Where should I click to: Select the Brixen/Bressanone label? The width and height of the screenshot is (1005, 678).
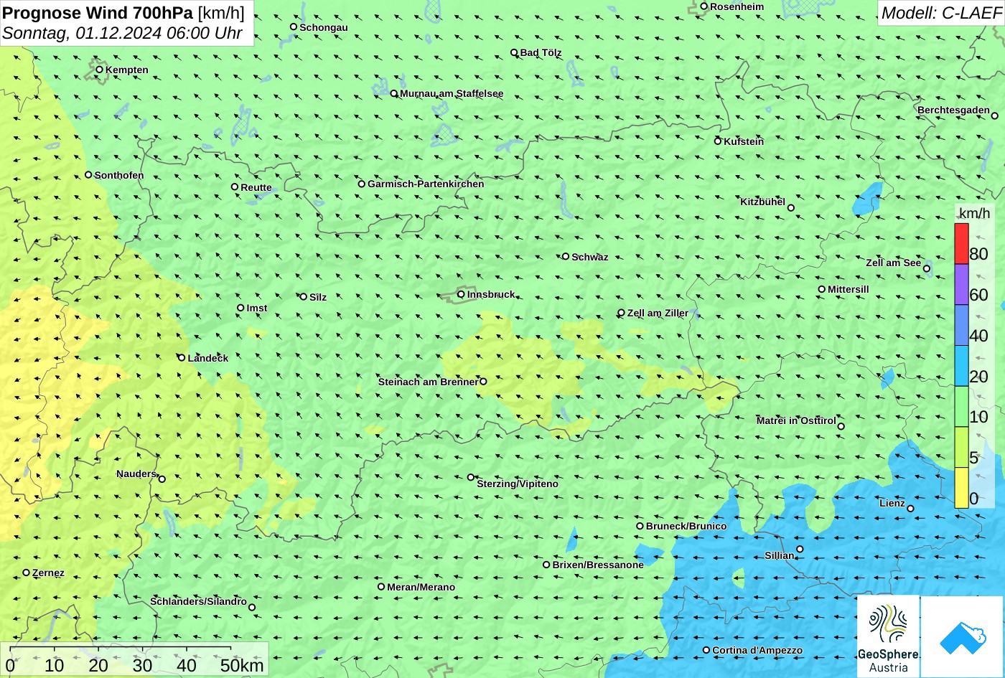598,565
